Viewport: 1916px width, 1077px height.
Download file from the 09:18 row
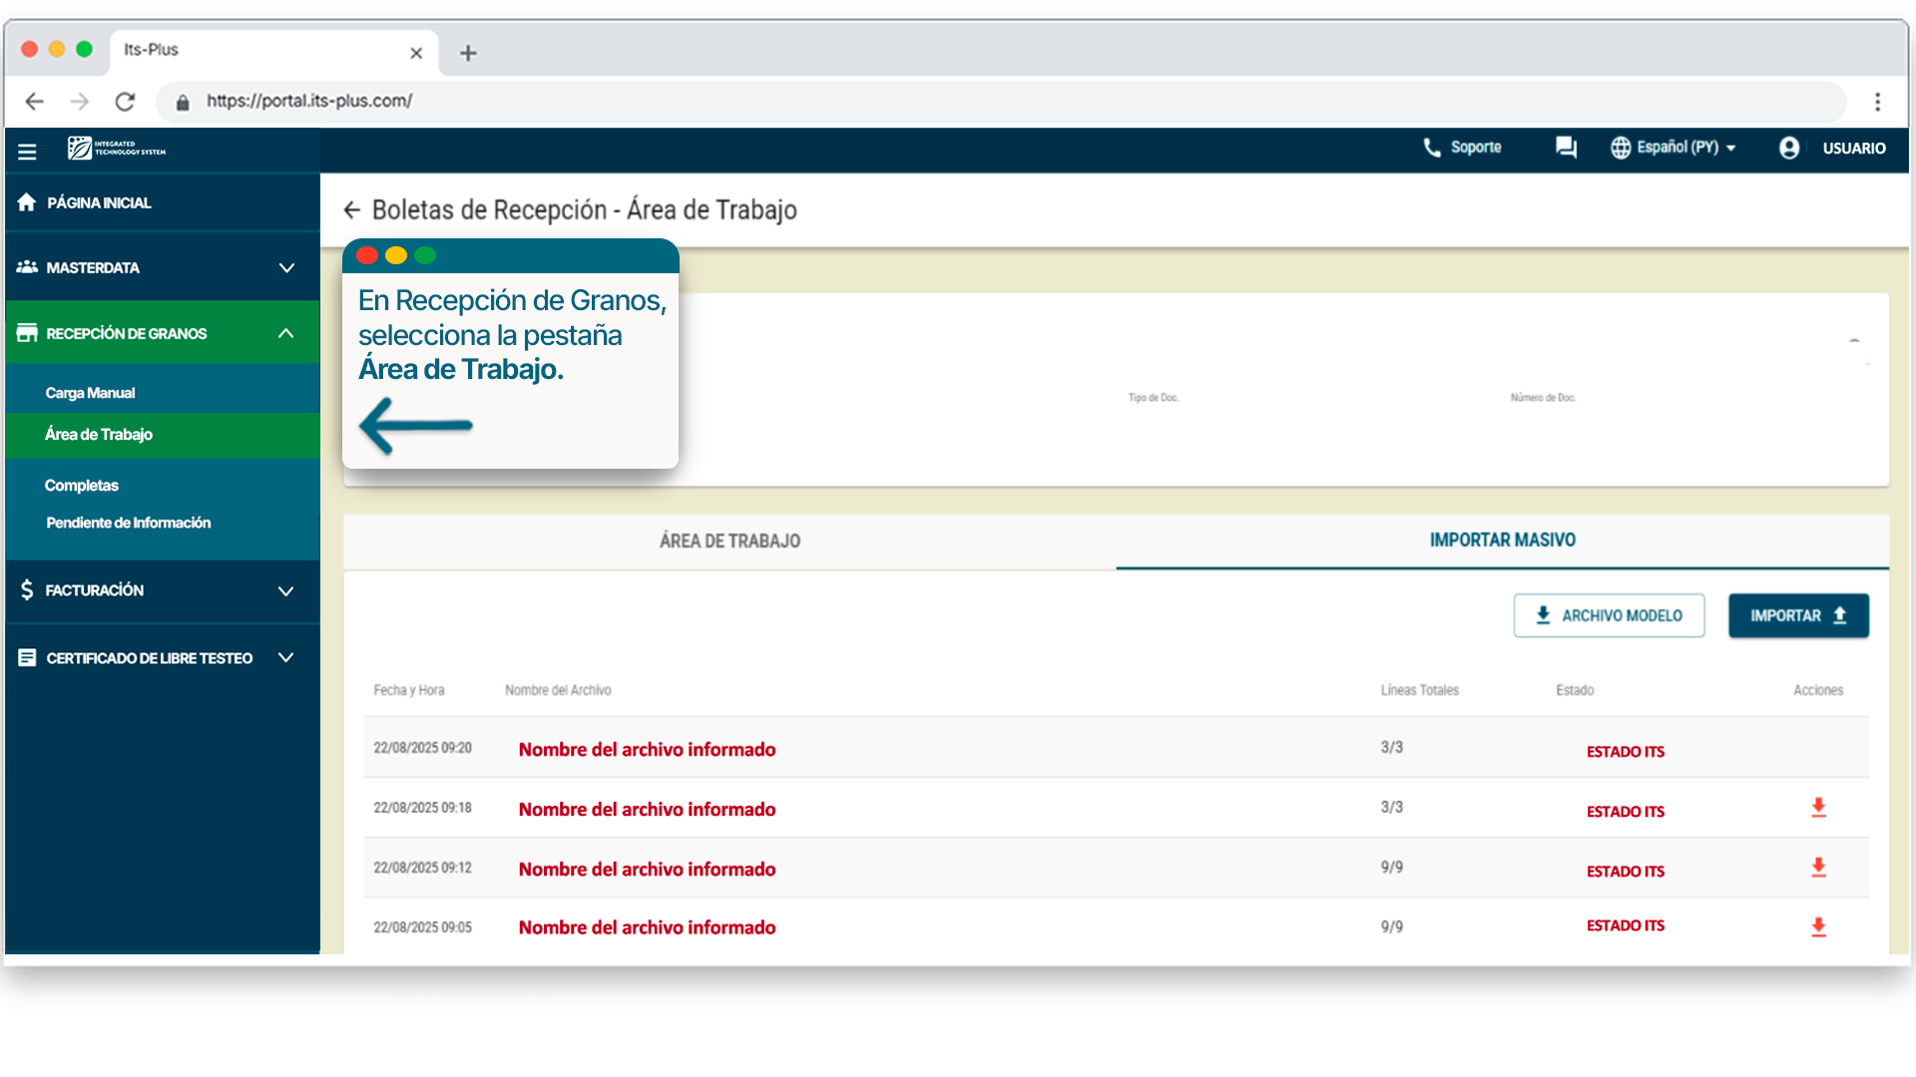(1818, 808)
